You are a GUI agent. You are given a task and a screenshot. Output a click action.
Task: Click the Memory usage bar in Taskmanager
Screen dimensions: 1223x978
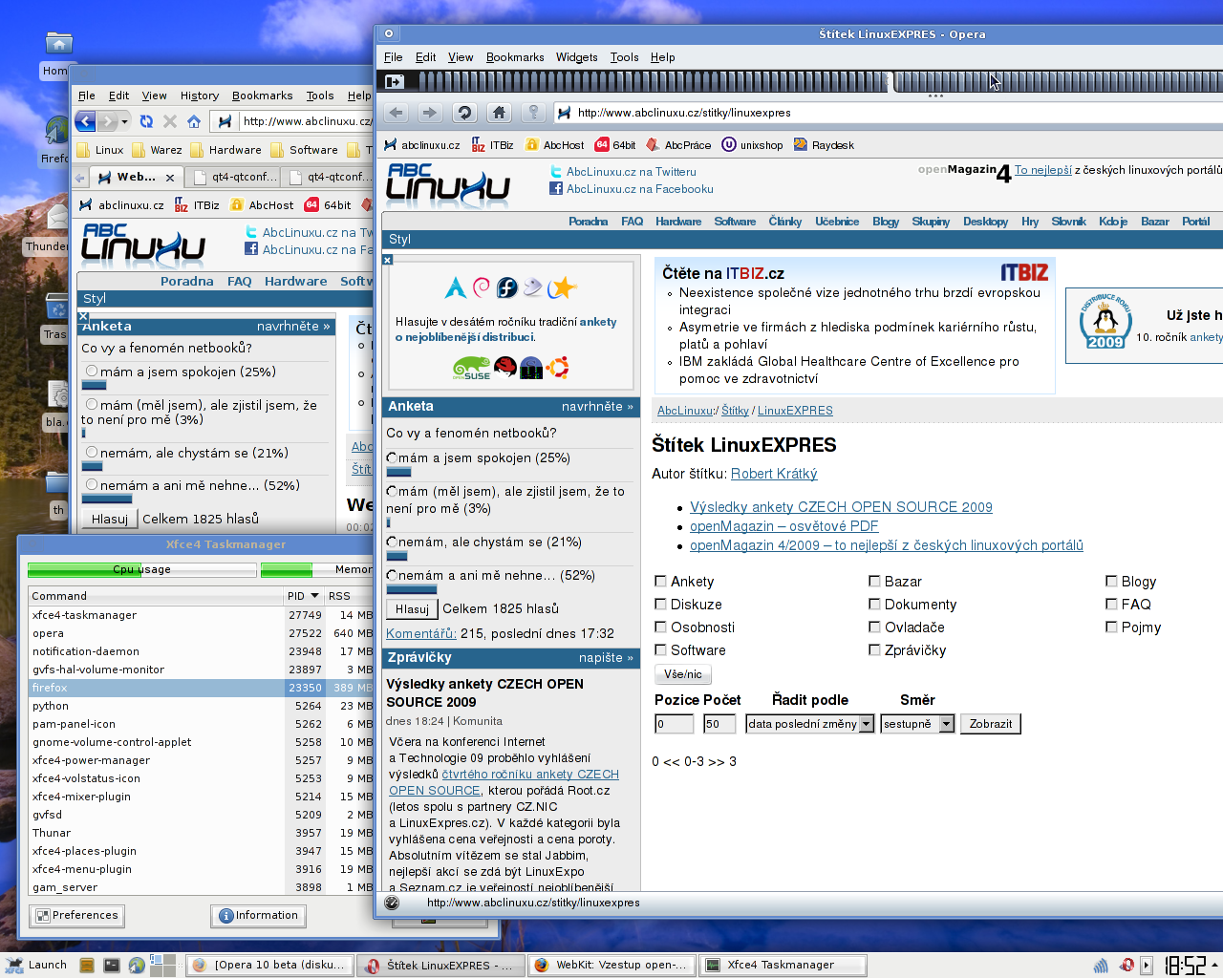[x=317, y=570]
